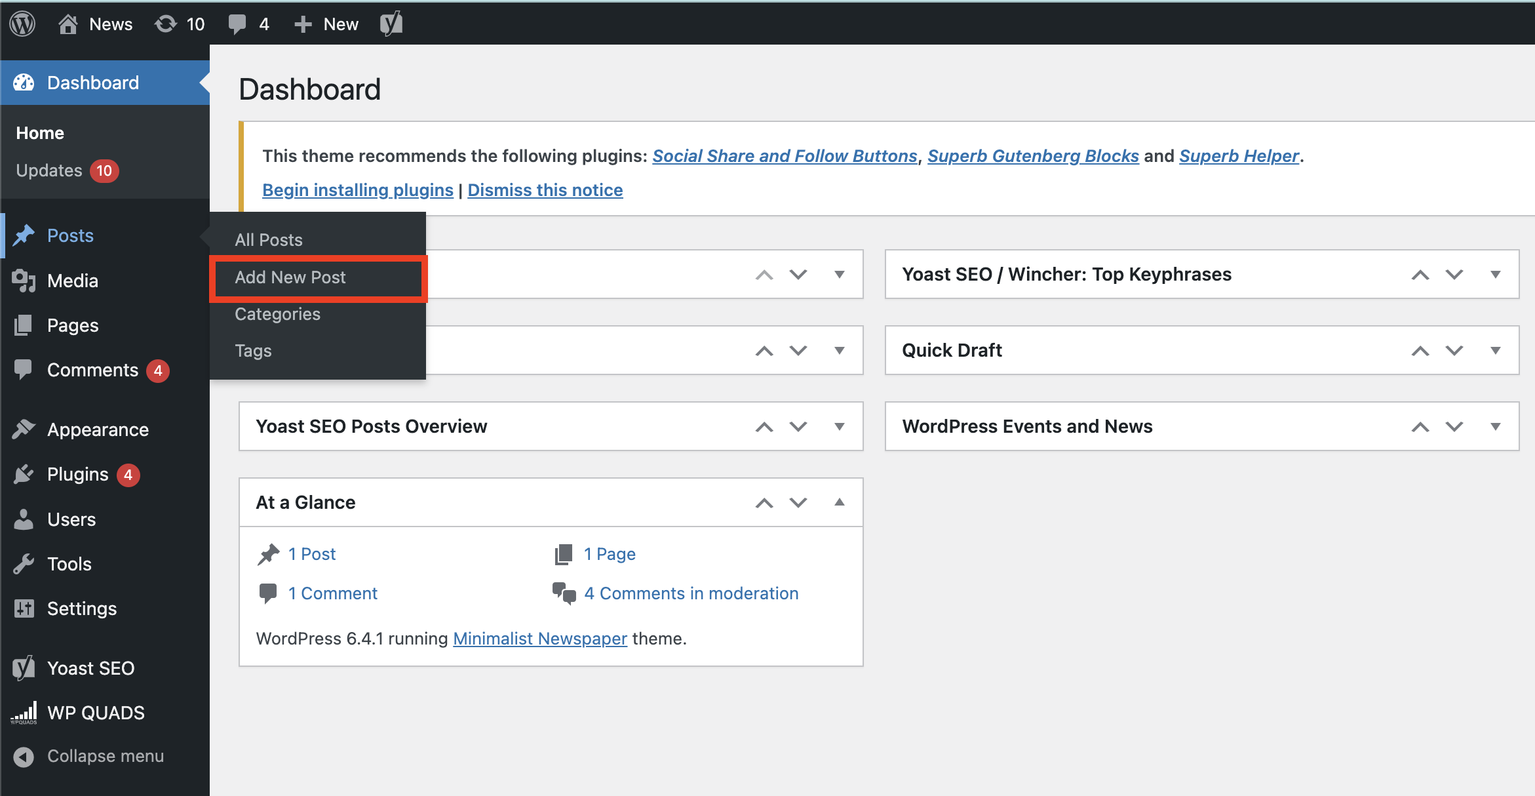Move At a Glance panel up
Viewport: 1535px width, 796px height.
[x=764, y=503]
